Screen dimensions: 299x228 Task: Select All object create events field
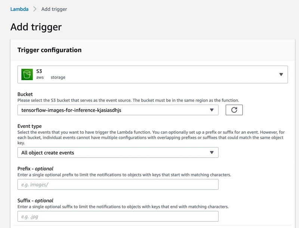click(118, 152)
